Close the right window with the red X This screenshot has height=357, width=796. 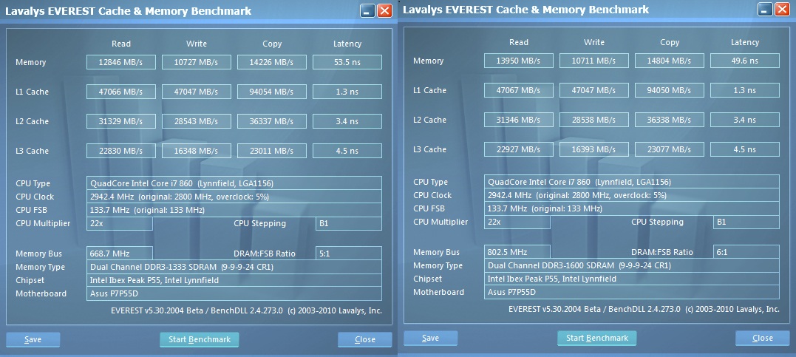(x=782, y=9)
